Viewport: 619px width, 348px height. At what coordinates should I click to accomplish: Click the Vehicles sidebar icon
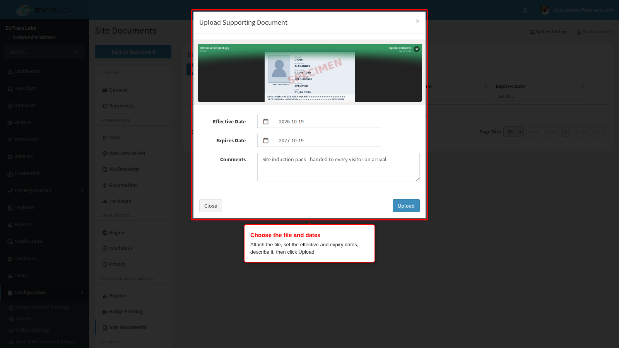tap(10, 157)
